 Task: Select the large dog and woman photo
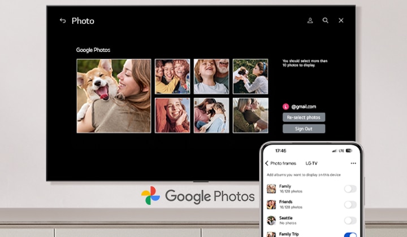(114, 96)
